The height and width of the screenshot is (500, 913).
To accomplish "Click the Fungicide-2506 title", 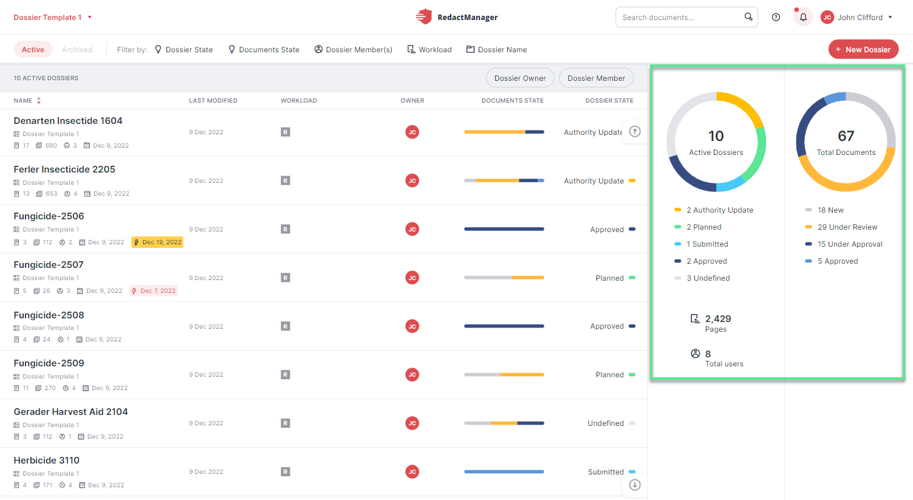I will point(49,216).
